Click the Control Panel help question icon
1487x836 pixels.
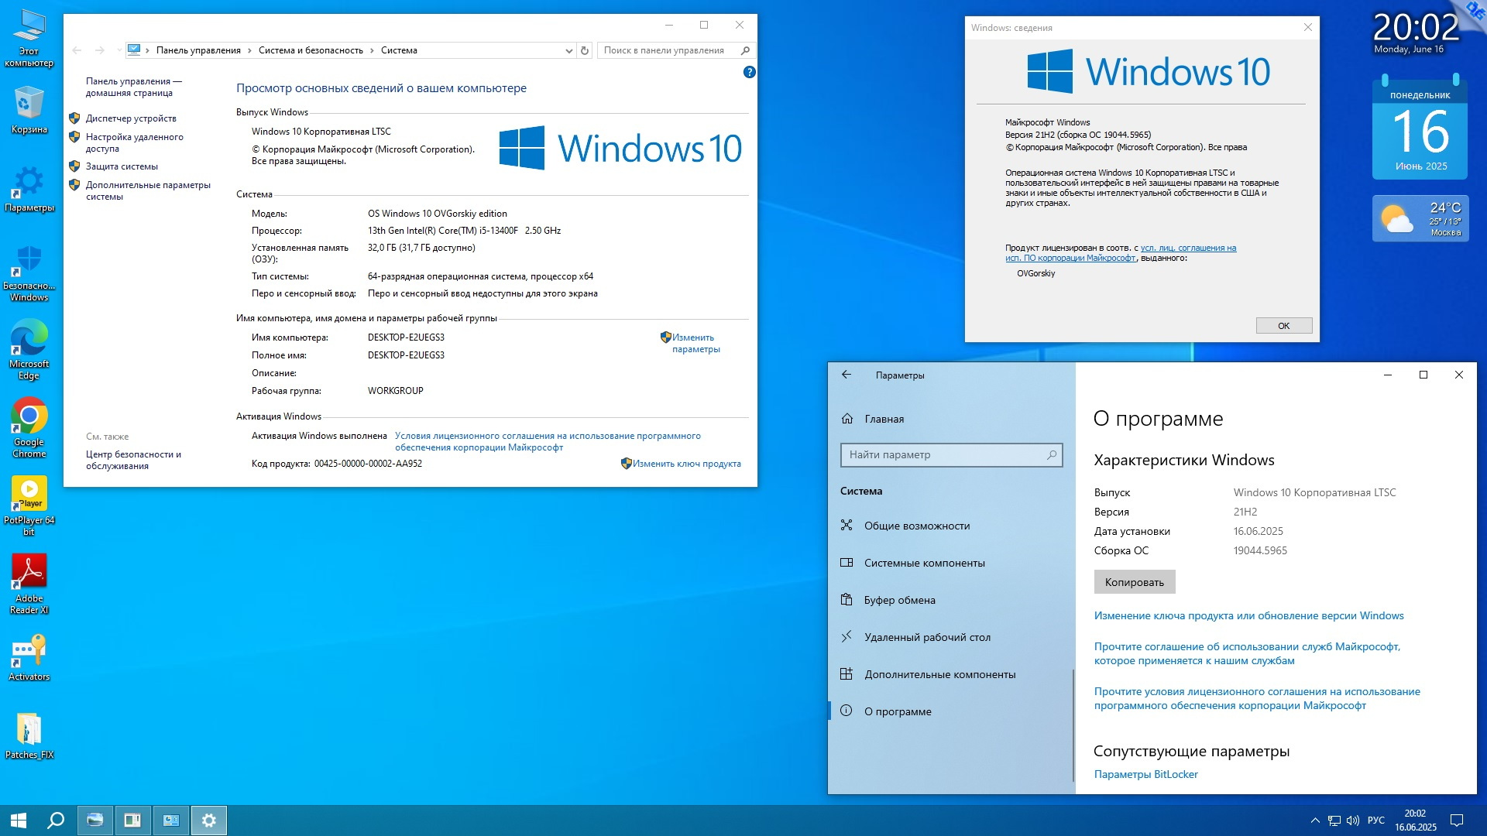click(749, 72)
